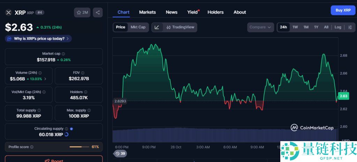Click the FDV info icon
The height and width of the screenshot is (162, 357).
pos(83,73)
